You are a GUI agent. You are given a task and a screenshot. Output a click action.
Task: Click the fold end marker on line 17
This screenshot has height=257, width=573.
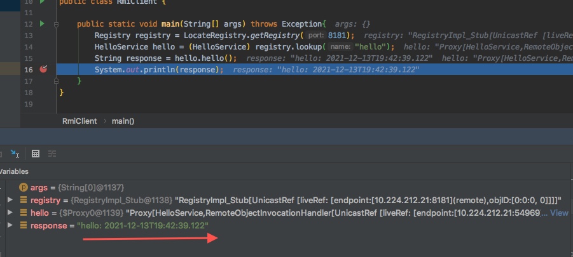(57, 81)
